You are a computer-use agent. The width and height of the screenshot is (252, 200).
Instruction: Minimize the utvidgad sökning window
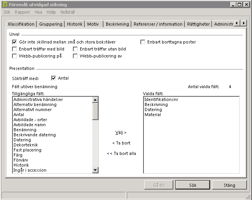(x=233, y=5)
